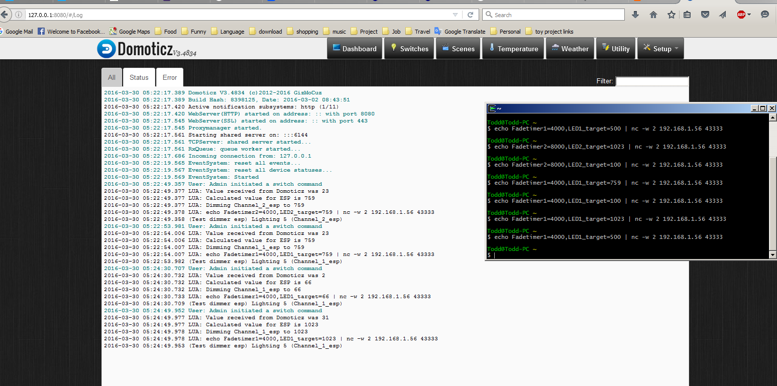The image size is (777, 386).
Task: Click the browser Search box
Action: click(x=553, y=15)
